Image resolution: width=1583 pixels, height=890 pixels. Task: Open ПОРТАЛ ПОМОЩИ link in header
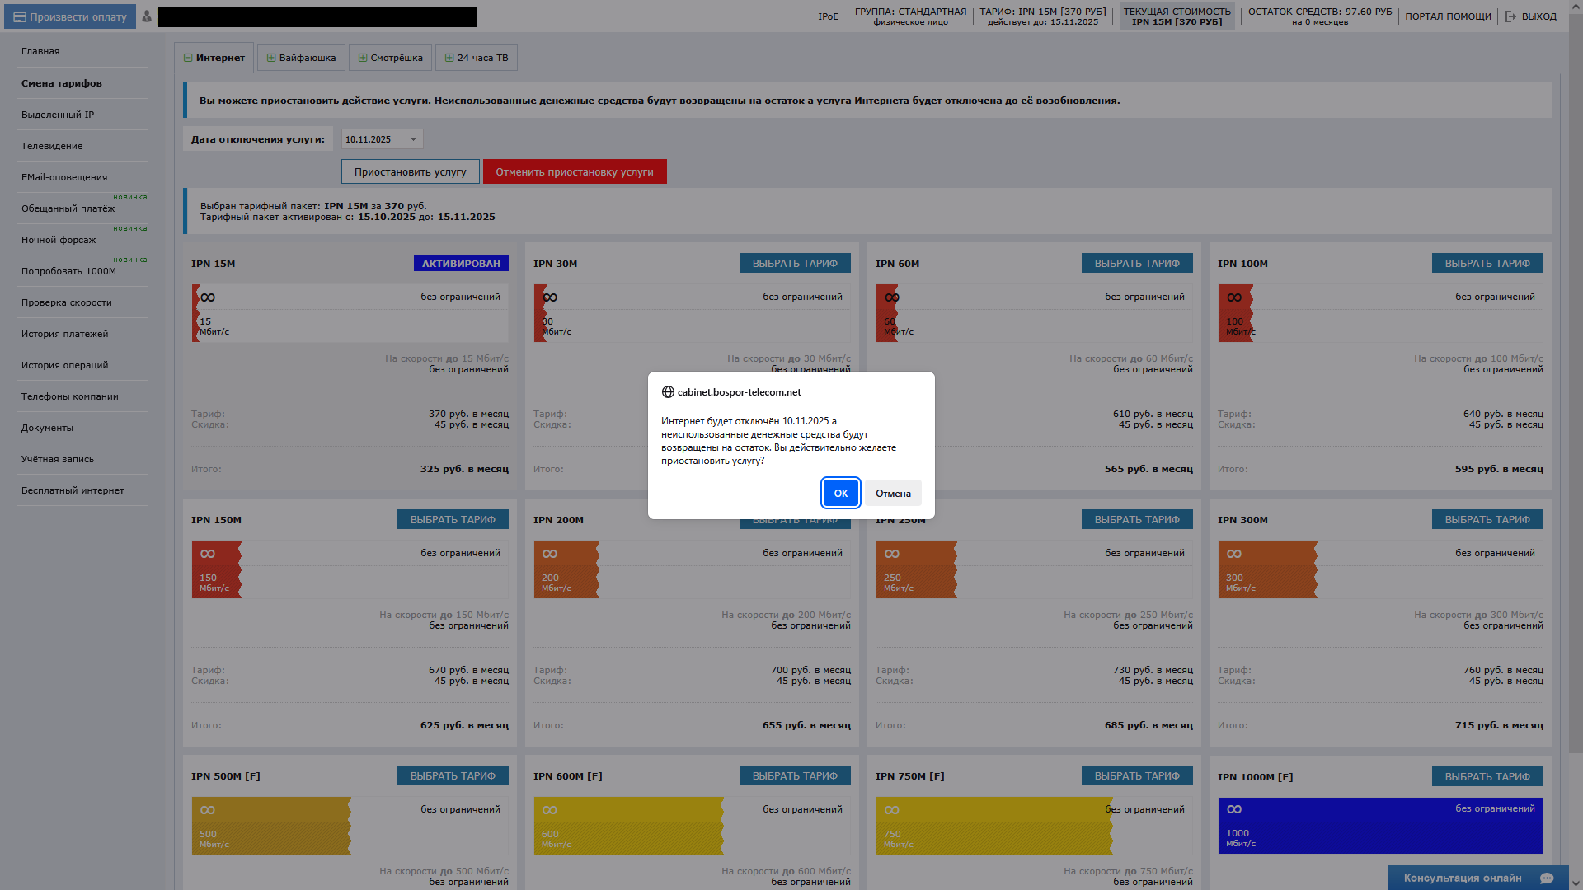point(1448,16)
